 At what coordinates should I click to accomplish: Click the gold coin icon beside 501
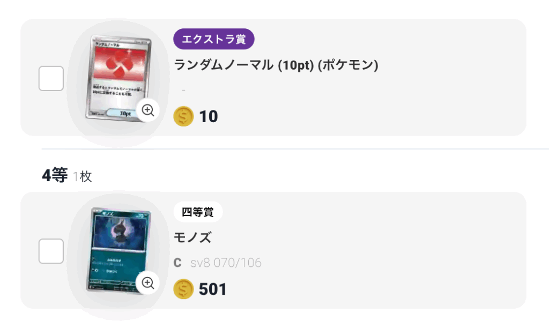(x=183, y=289)
